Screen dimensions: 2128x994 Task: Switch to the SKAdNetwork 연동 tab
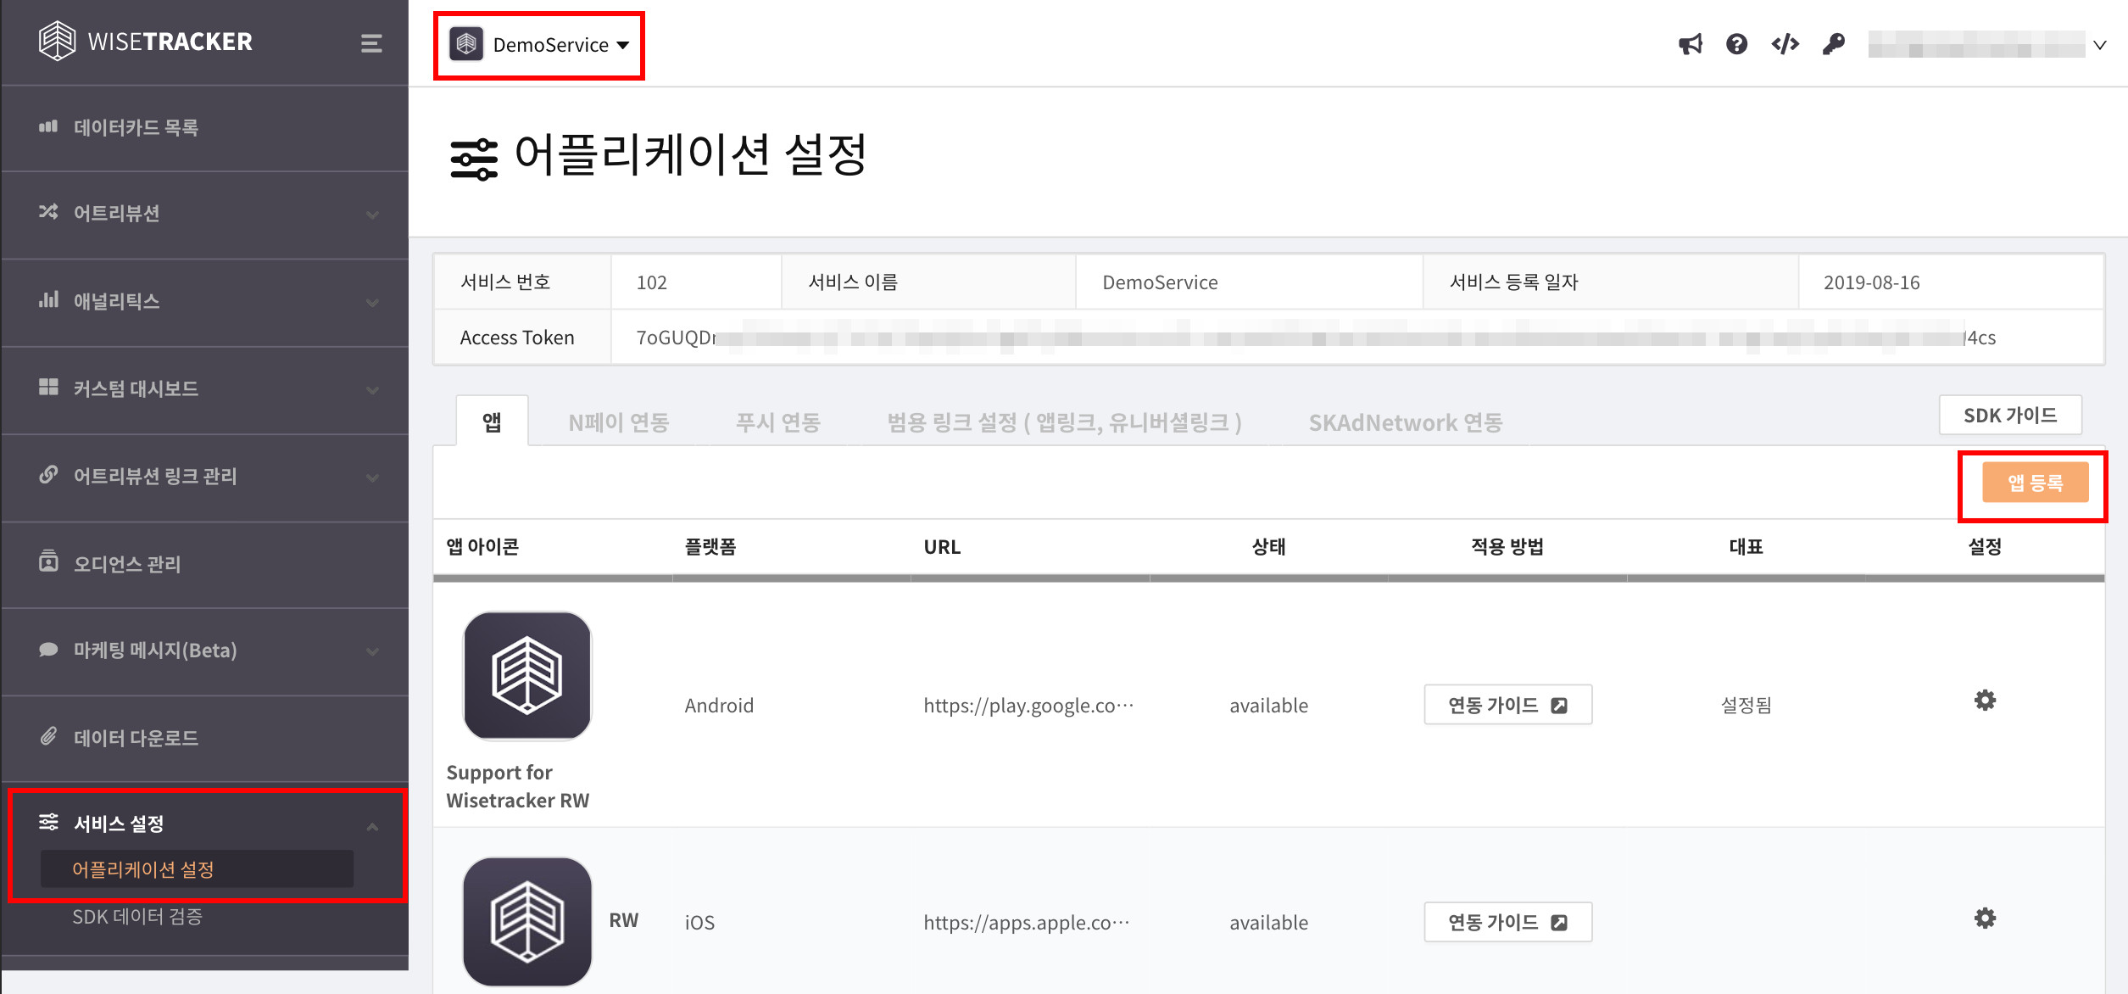(1405, 422)
